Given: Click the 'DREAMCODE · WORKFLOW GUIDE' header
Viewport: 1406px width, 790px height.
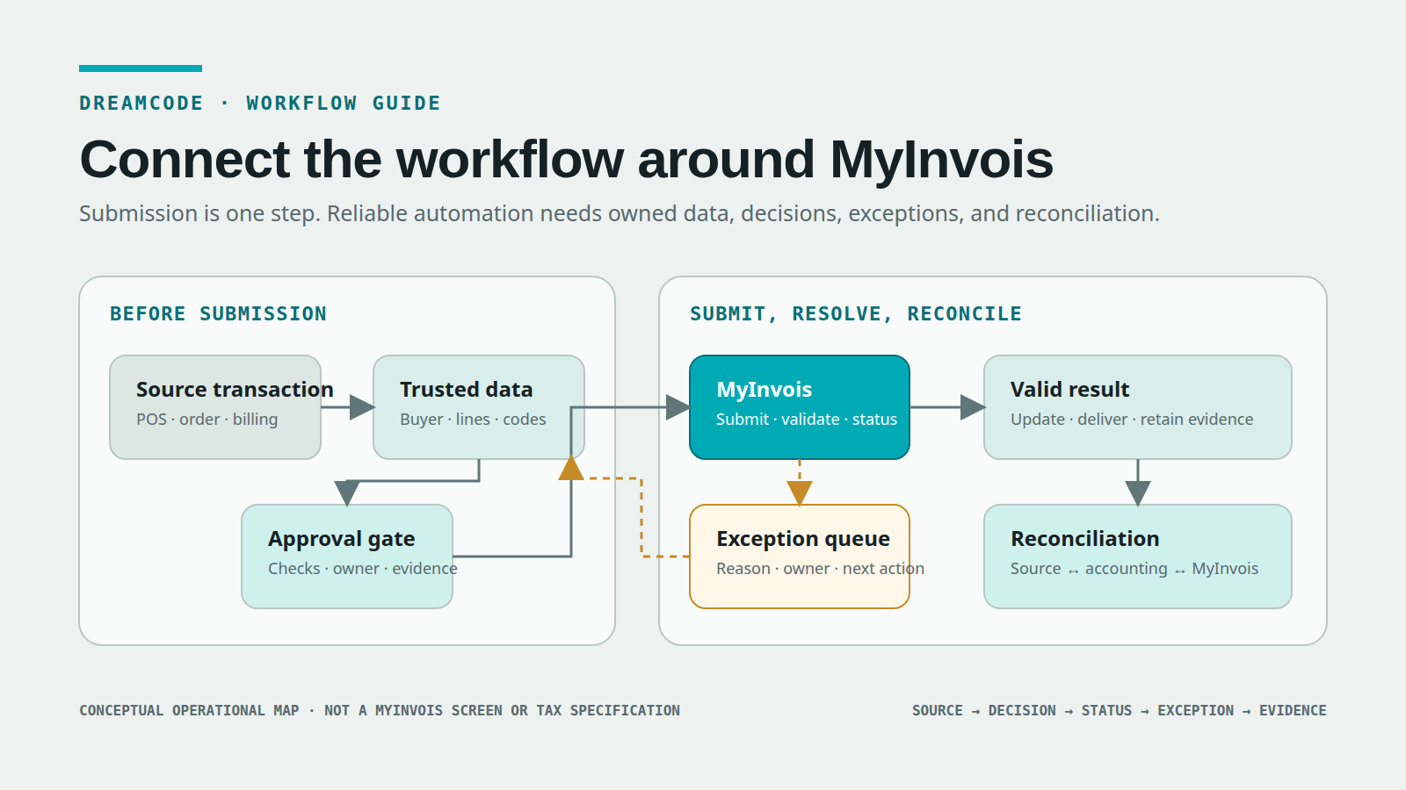Looking at the screenshot, I should pyautogui.click(x=260, y=104).
